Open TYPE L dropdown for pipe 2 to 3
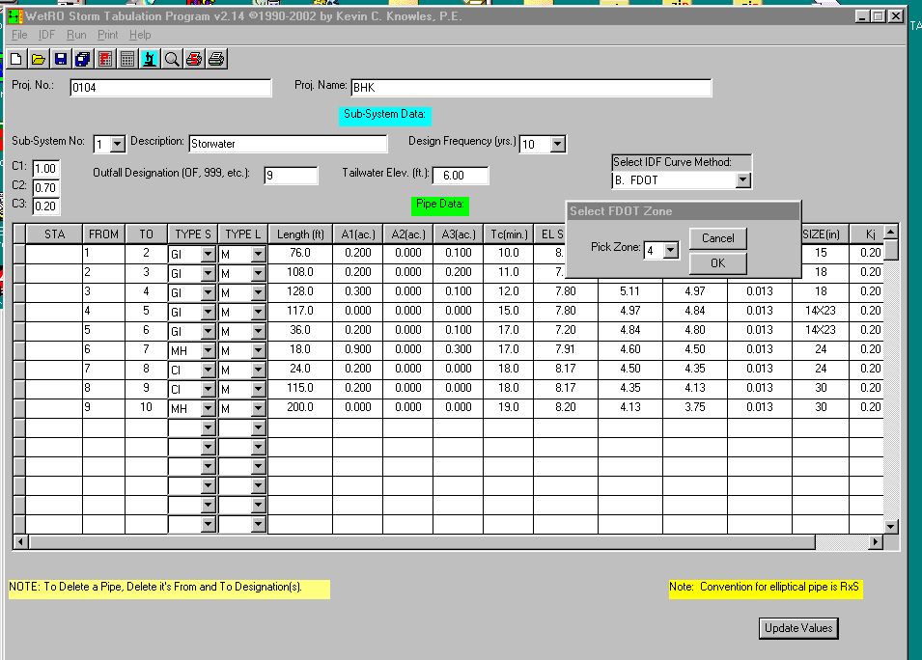The width and height of the screenshot is (922, 660). [258, 274]
